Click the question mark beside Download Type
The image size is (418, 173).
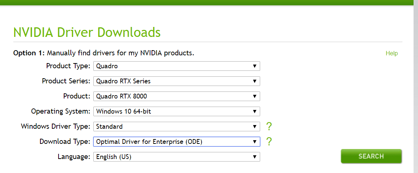coord(269,141)
